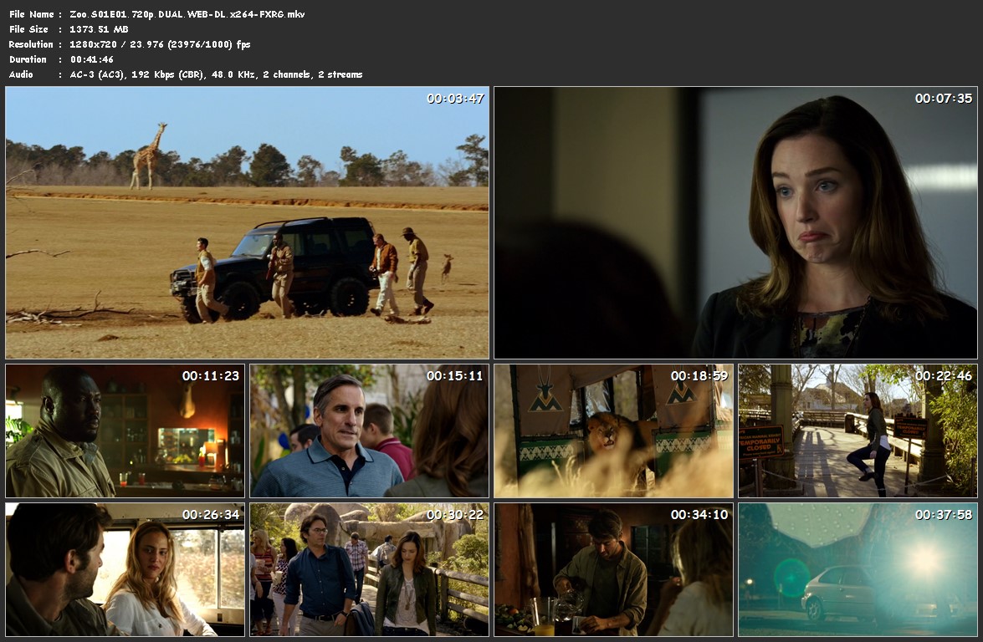Click the duration value 00:41:46
The width and height of the screenshot is (983, 642).
pos(91,59)
